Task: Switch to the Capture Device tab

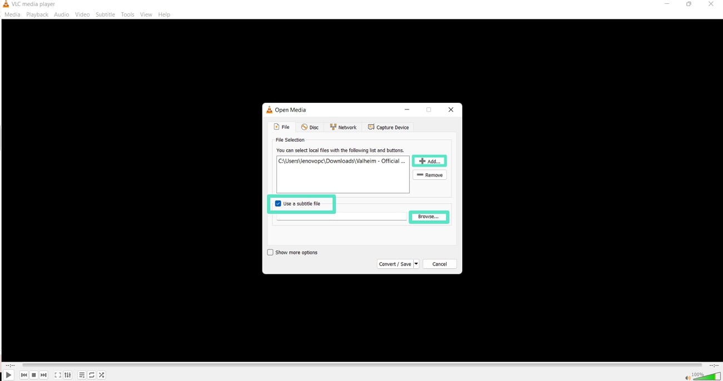Action: pyautogui.click(x=388, y=127)
